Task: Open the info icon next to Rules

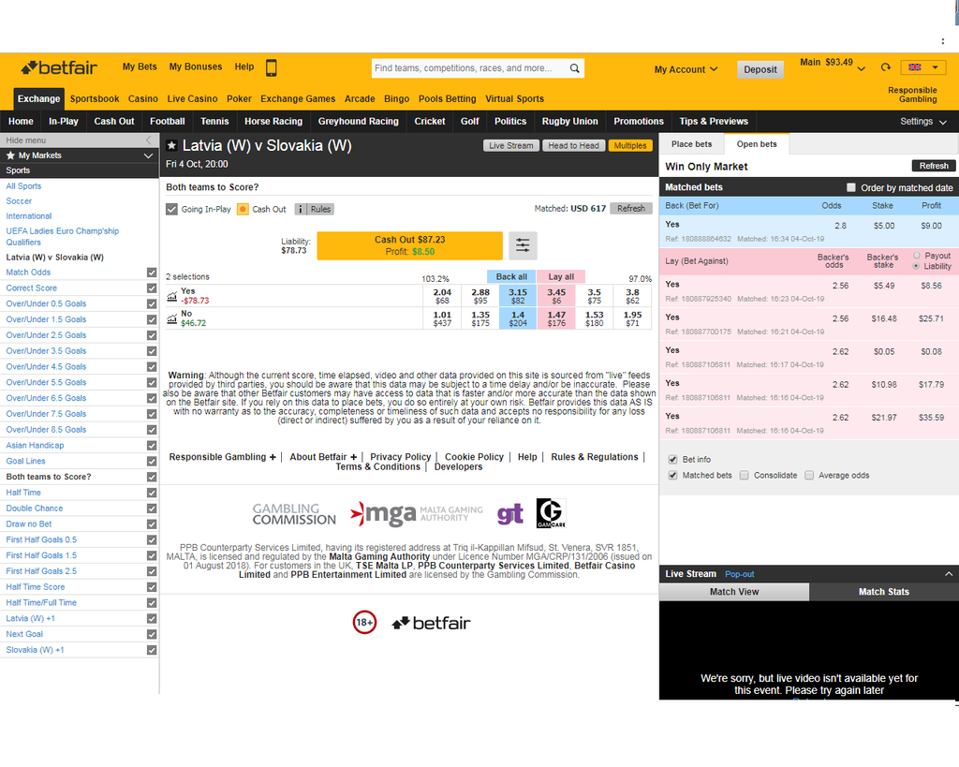Action: [301, 209]
